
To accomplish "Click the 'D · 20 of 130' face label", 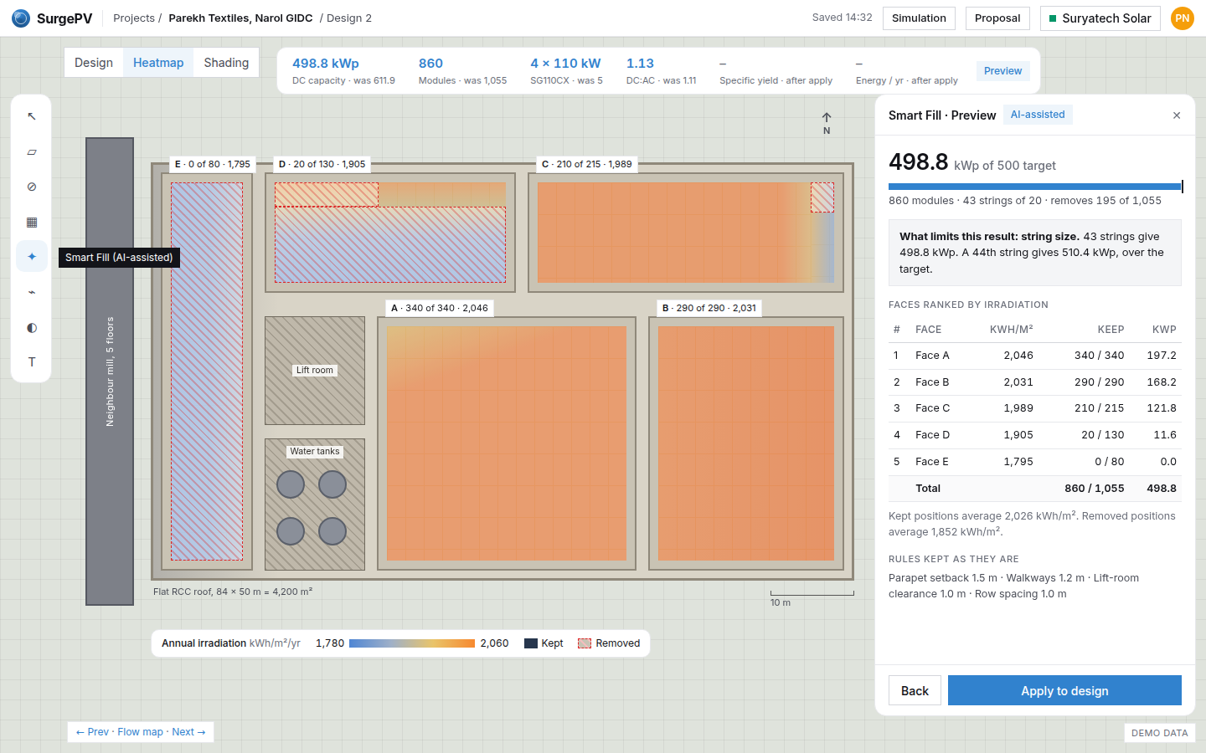I will click(322, 164).
